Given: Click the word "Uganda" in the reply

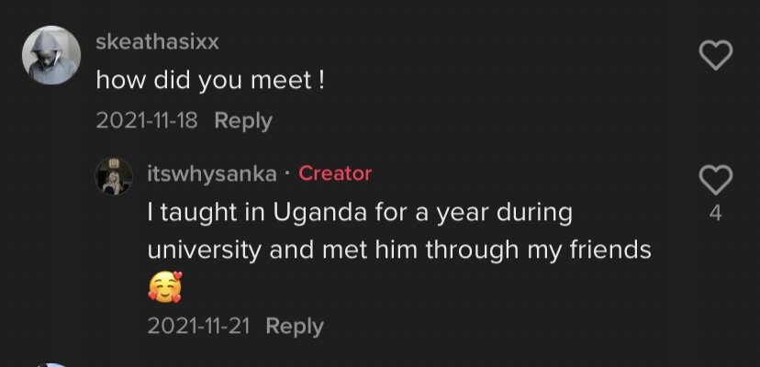Looking at the screenshot, I should [x=315, y=212].
